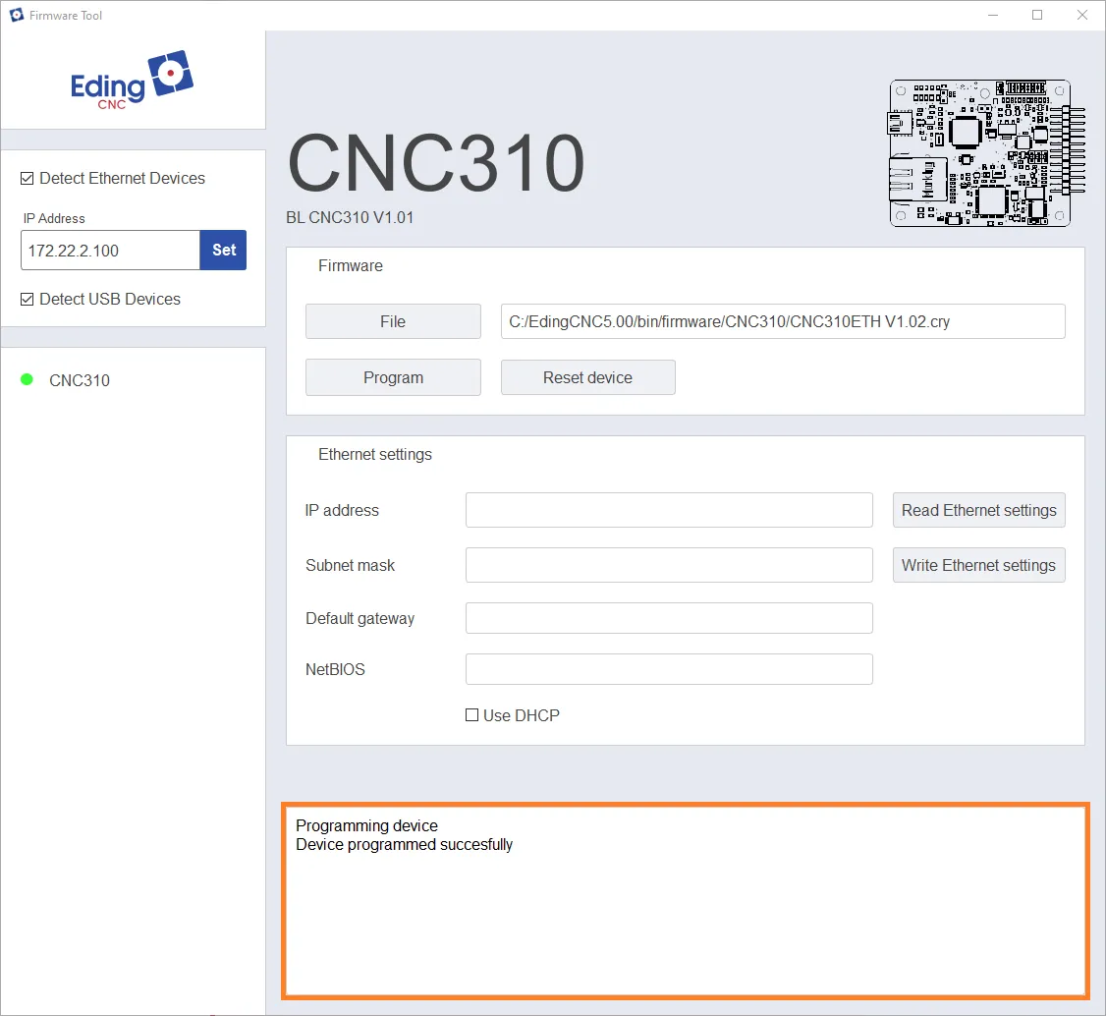Screen dimensions: 1106x1016
Task: Click the Program button
Action: point(393,377)
